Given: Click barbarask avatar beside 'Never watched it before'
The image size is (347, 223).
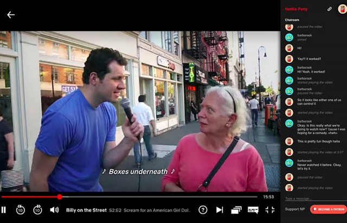Looking at the screenshot, I should tap(289, 163).
